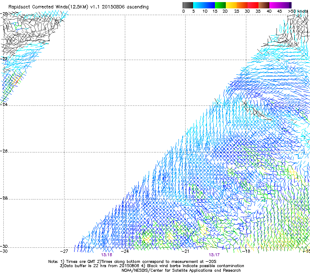The width and height of the screenshot is (310, 273).
Task: Click the '>50 knots' legend label
Action: pyautogui.click(x=298, y=11)
